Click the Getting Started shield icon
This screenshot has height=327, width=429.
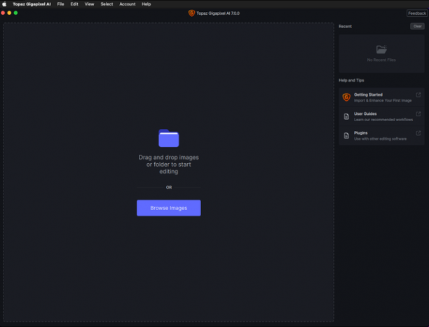coord(346,97)
